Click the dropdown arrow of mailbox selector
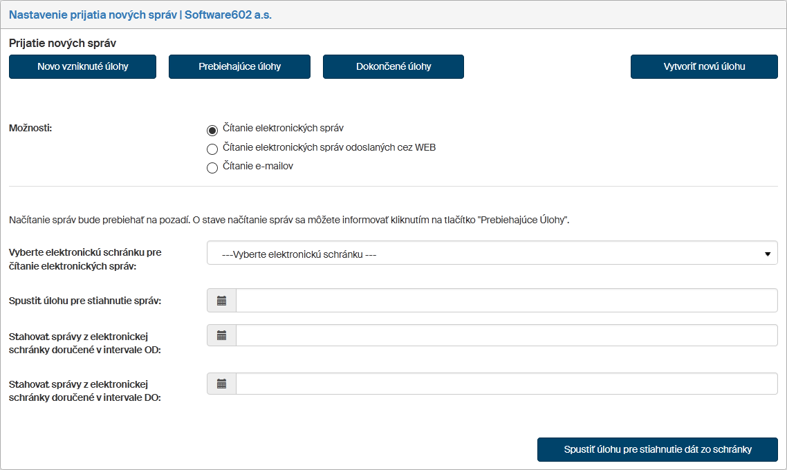 click(767, 254)
